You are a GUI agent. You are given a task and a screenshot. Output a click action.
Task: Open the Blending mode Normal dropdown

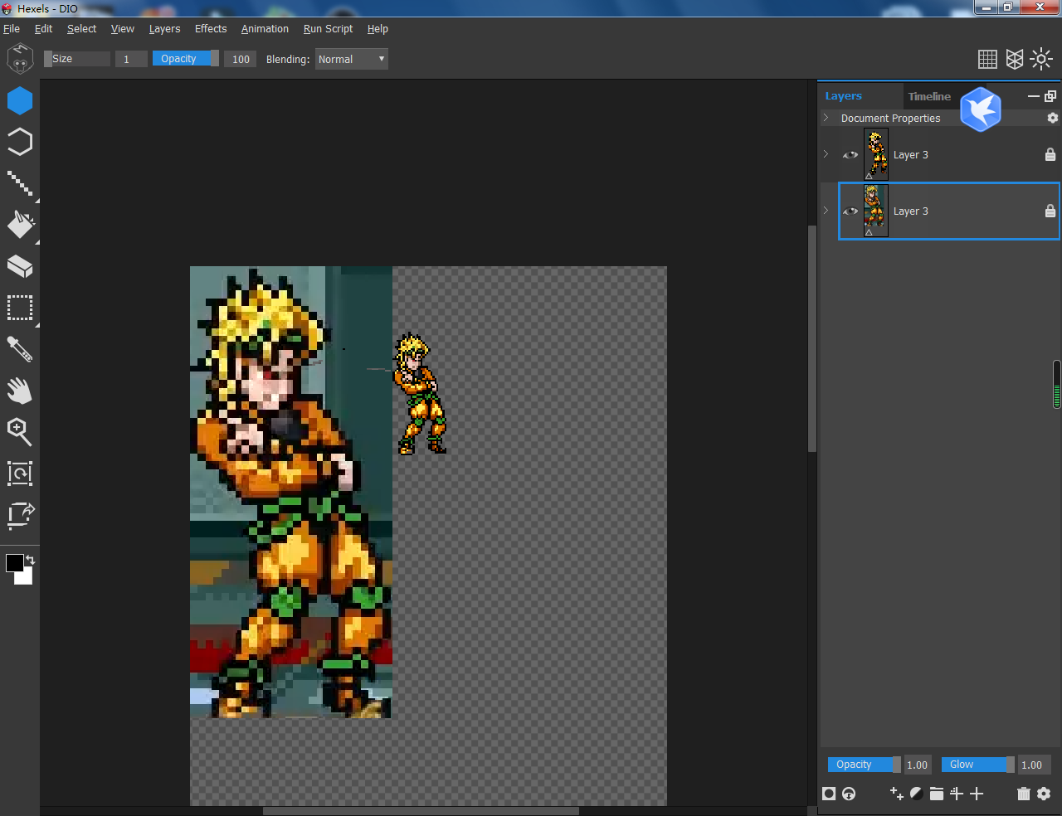(352, 59)
